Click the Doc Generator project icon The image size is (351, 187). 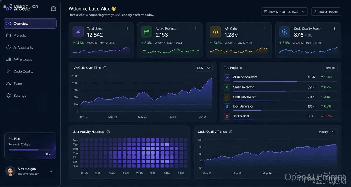227,107
